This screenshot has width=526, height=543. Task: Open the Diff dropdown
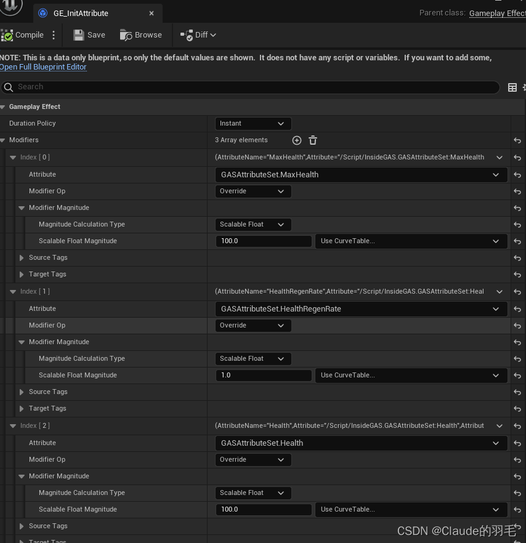point(198,35)
